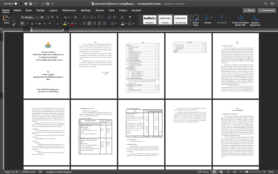Copy selection with the copy icon
Viewport: 278px width, 174px height.
[14, 20]
